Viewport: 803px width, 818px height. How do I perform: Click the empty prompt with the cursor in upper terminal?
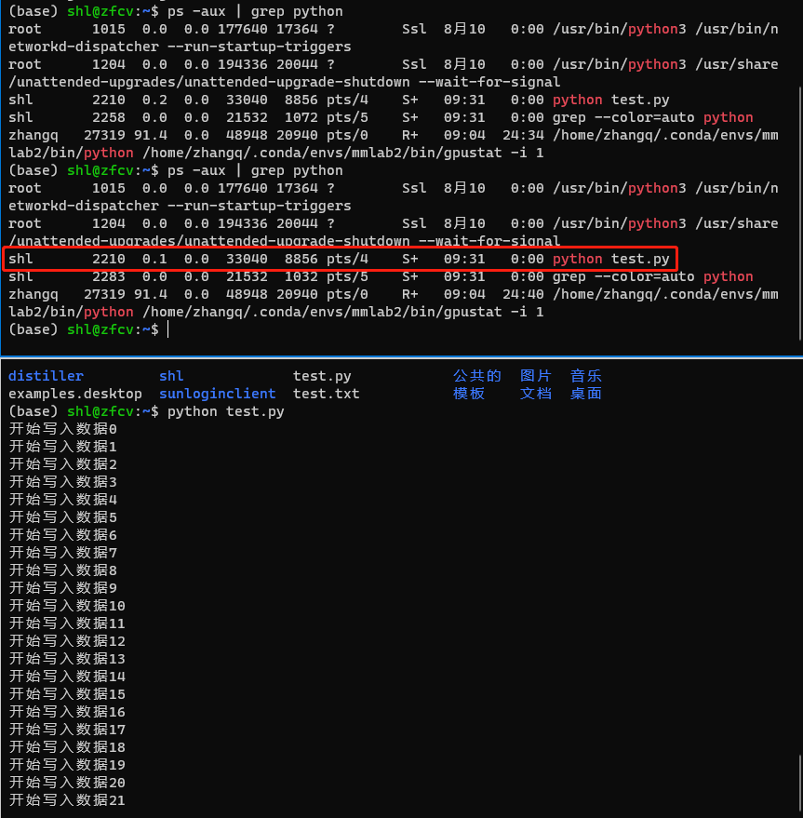[88, 329]
